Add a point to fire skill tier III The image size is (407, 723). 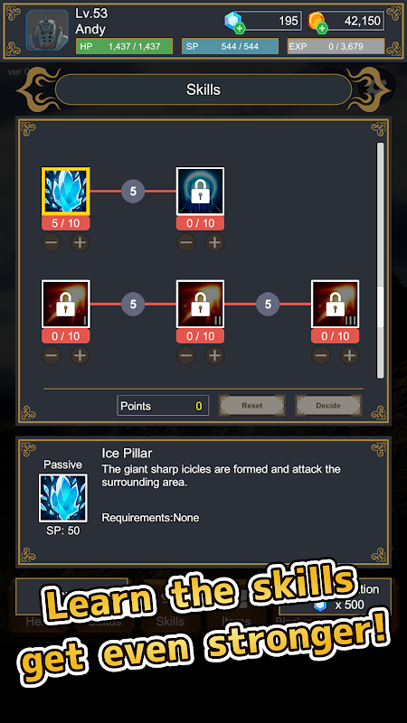tap(349, 355)
